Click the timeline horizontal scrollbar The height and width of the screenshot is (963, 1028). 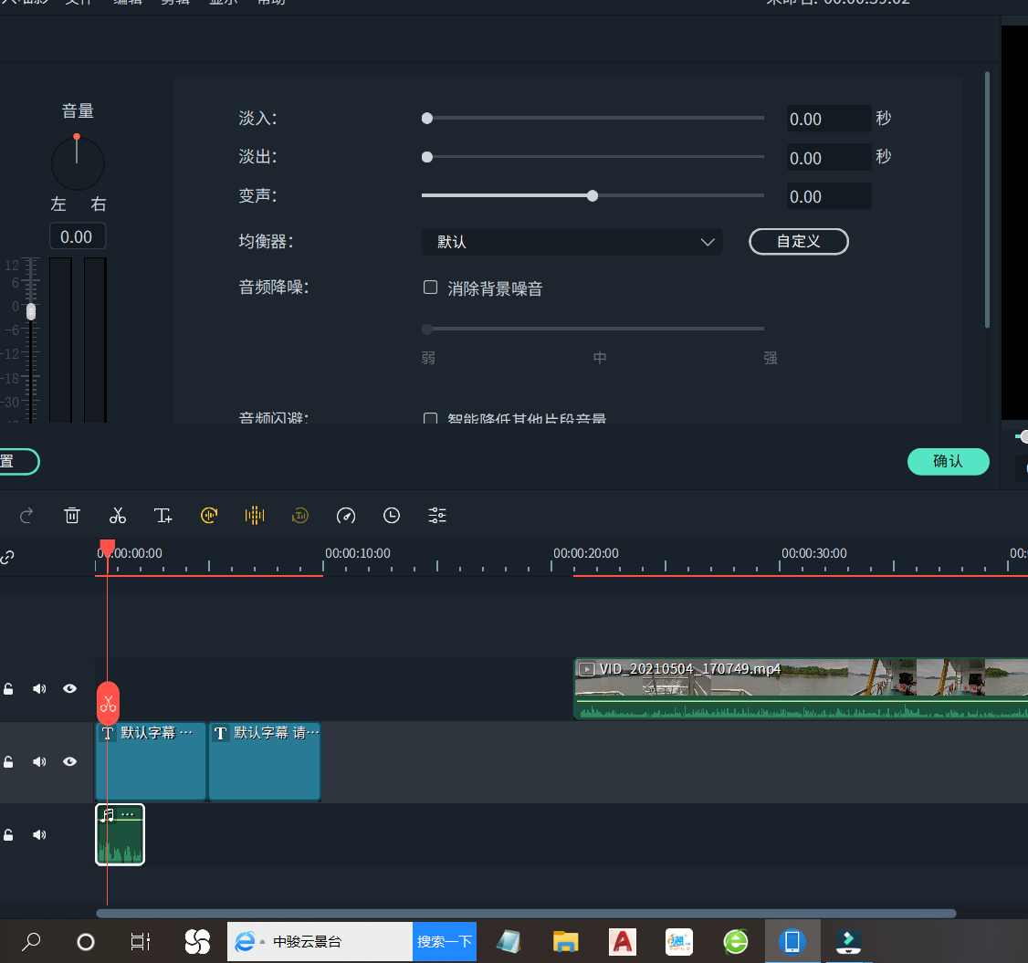tap(526, 914)
